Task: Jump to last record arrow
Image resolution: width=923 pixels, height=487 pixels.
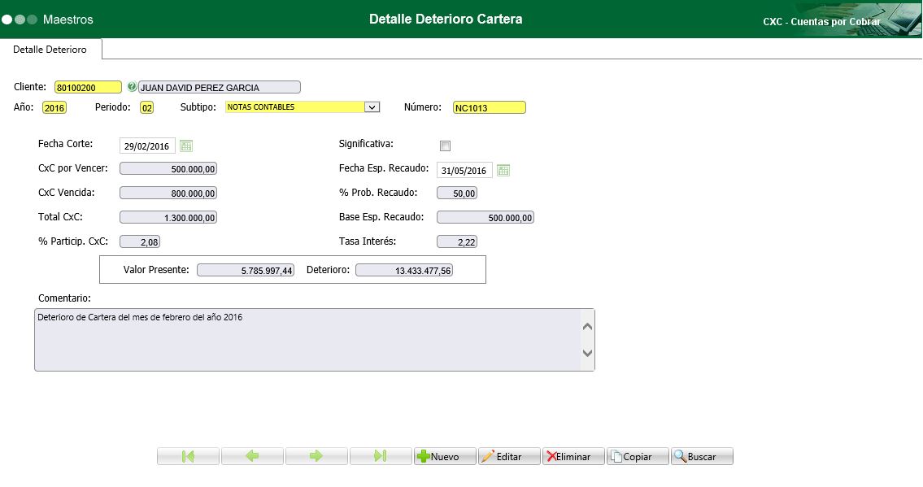Action: point(380,456)
